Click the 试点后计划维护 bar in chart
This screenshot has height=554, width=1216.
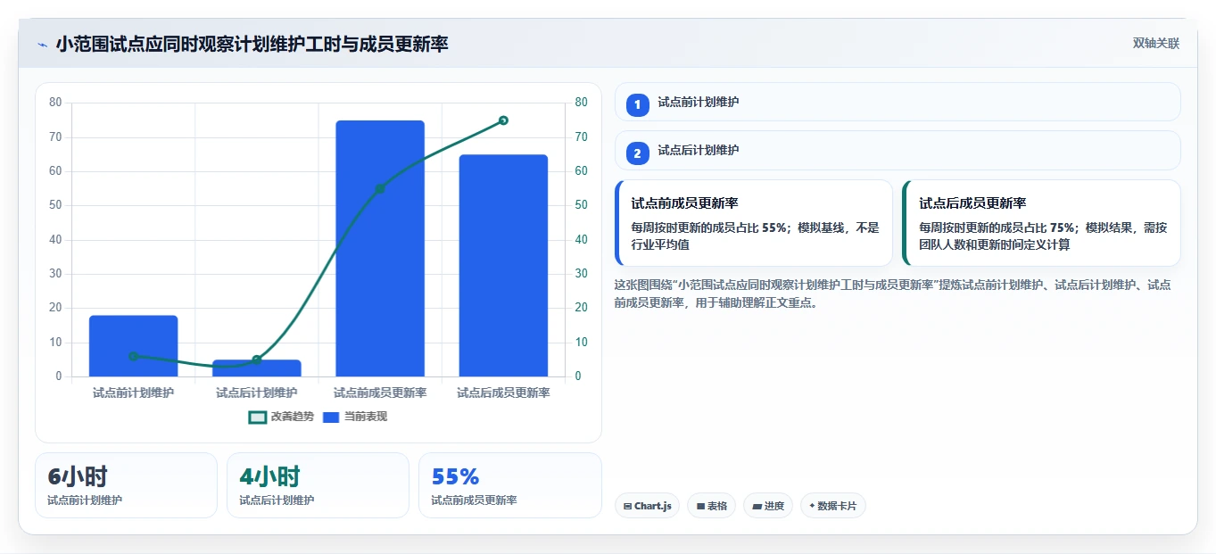coord(257,368)
